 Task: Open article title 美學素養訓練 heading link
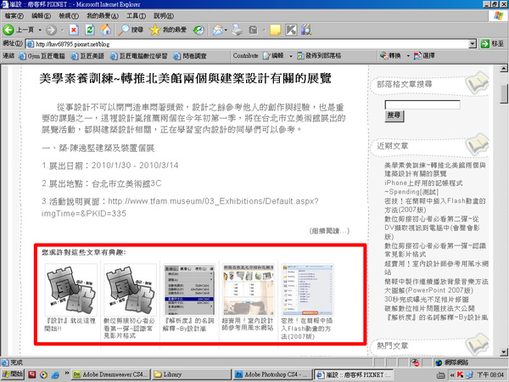[185, 78]
